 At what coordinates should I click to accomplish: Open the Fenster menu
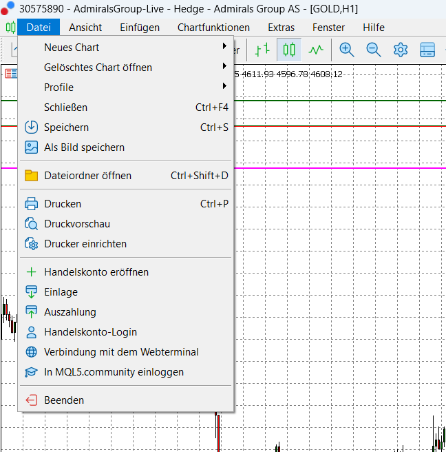pyautogui.click(x=328, y=28)
